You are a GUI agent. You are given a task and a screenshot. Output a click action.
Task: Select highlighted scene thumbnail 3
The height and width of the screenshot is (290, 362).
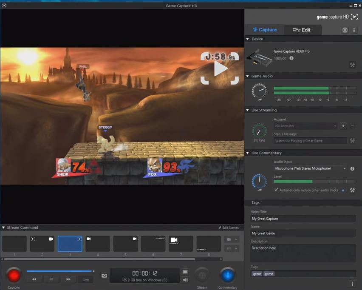tap(70, 244)
